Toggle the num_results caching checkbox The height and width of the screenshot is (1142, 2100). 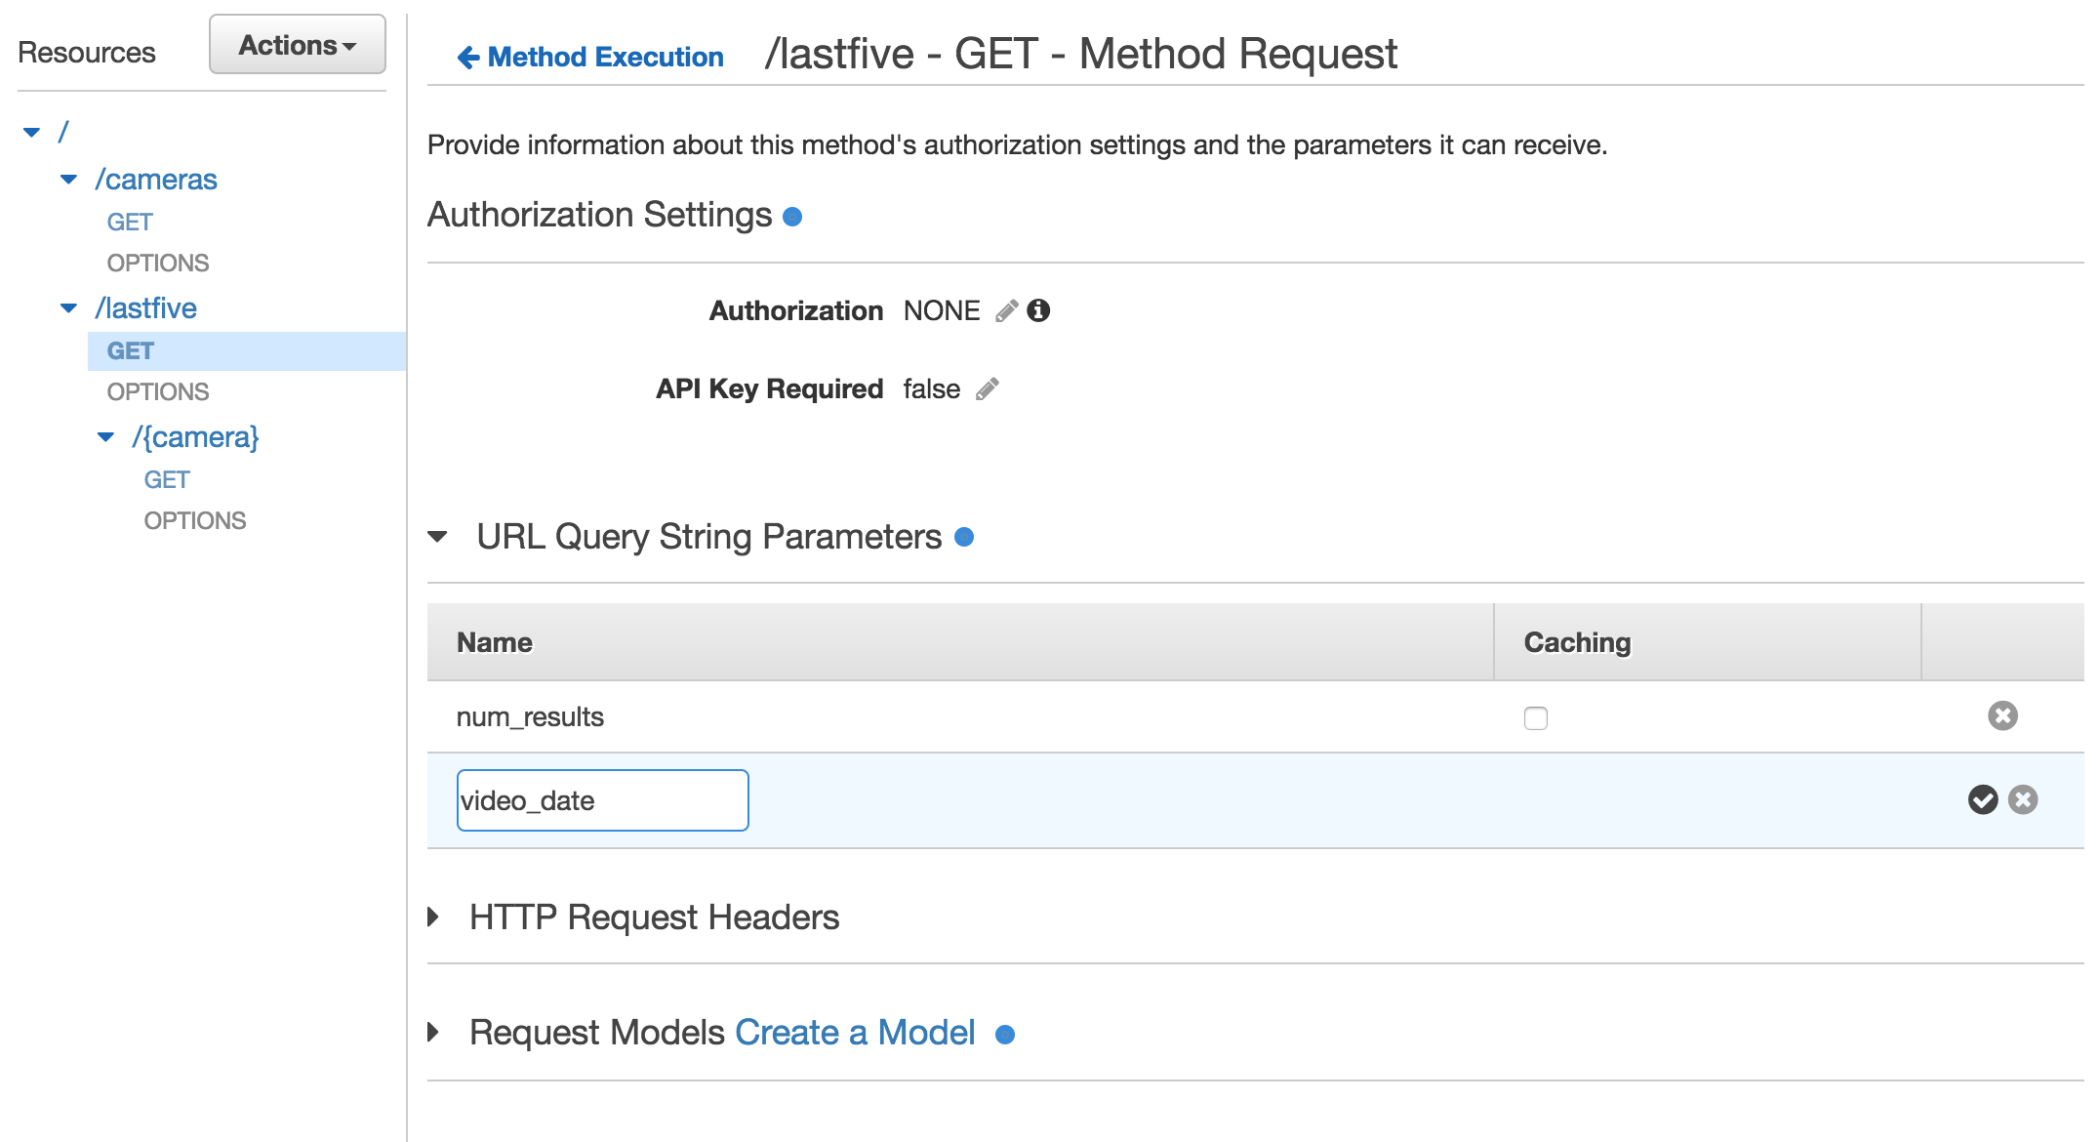pos(1536,717)
